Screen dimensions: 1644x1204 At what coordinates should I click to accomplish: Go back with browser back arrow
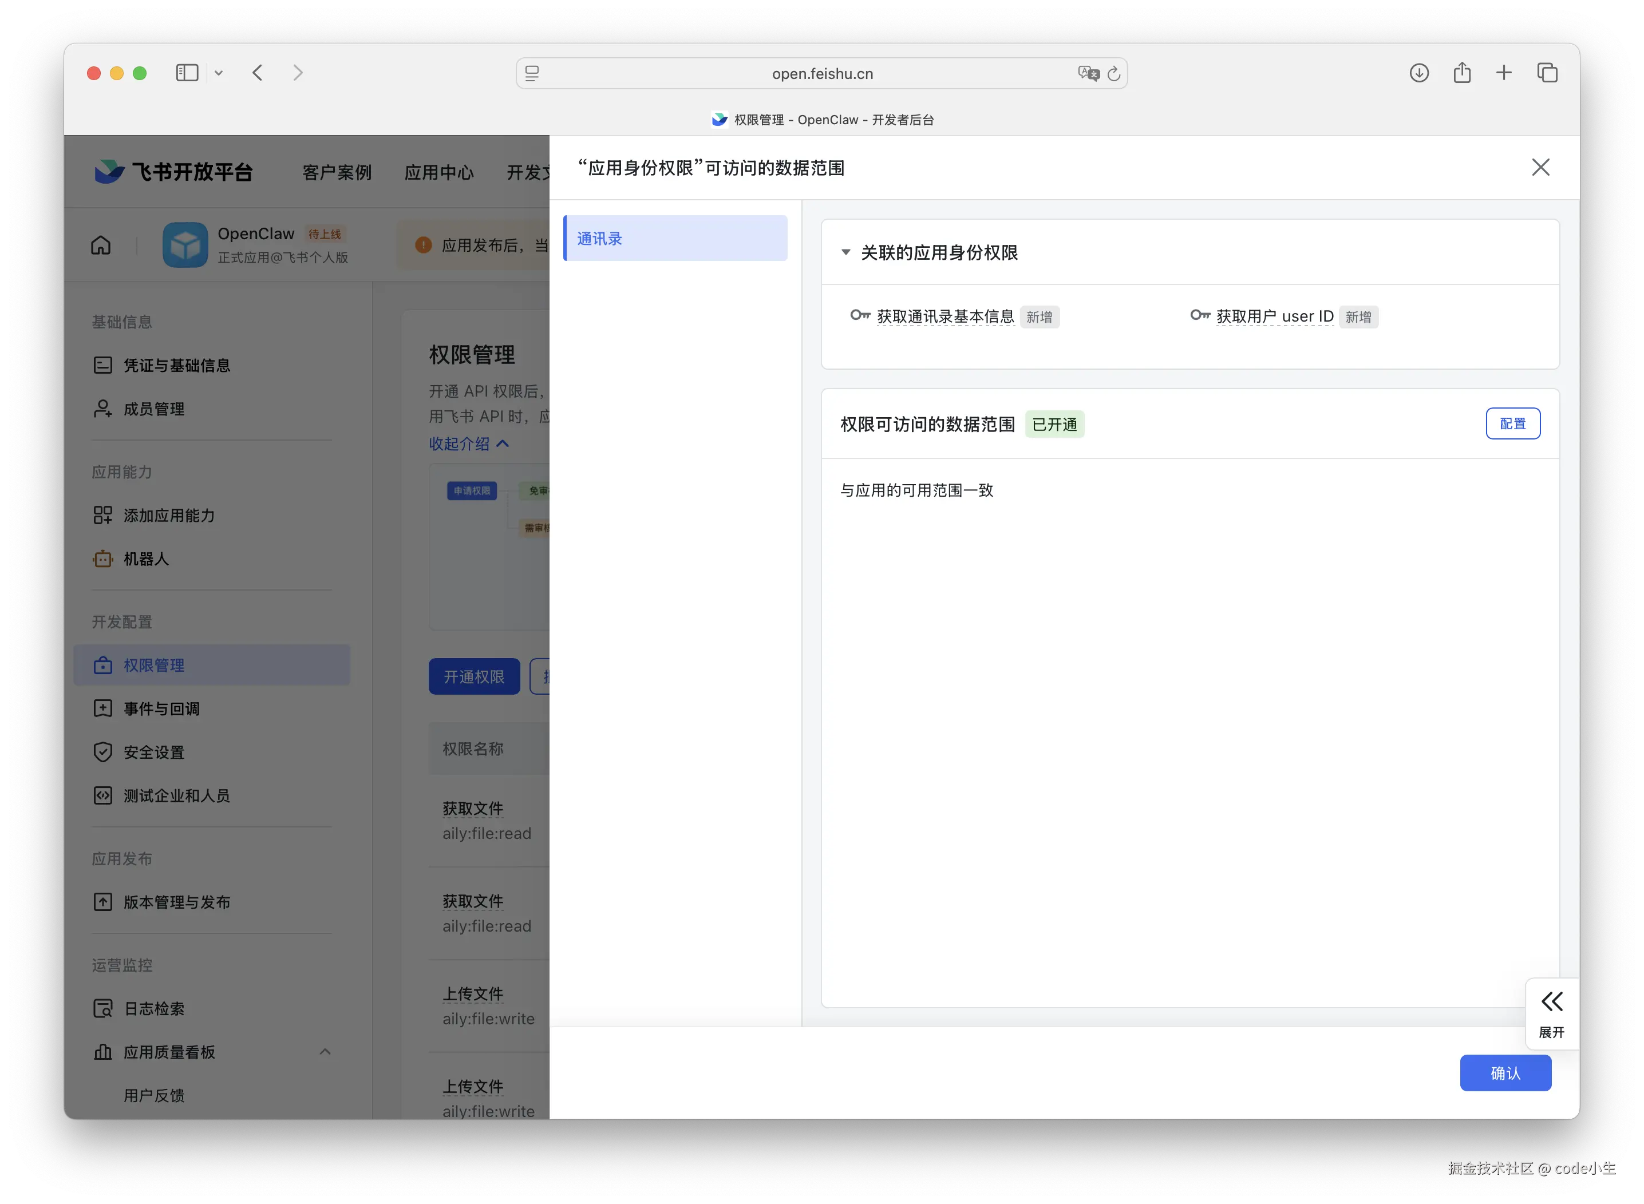[x=258, y=73]
